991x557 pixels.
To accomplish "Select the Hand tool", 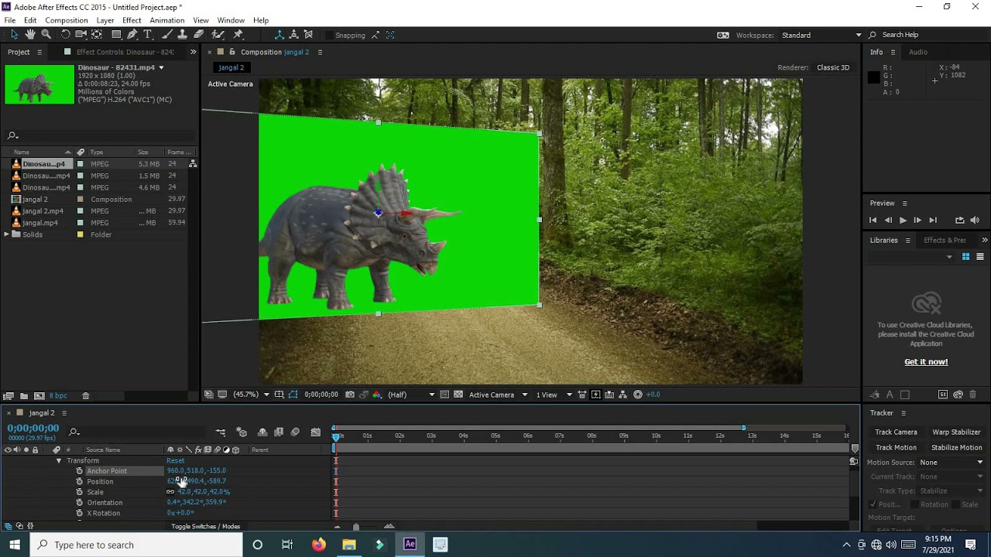I will 30,35.
